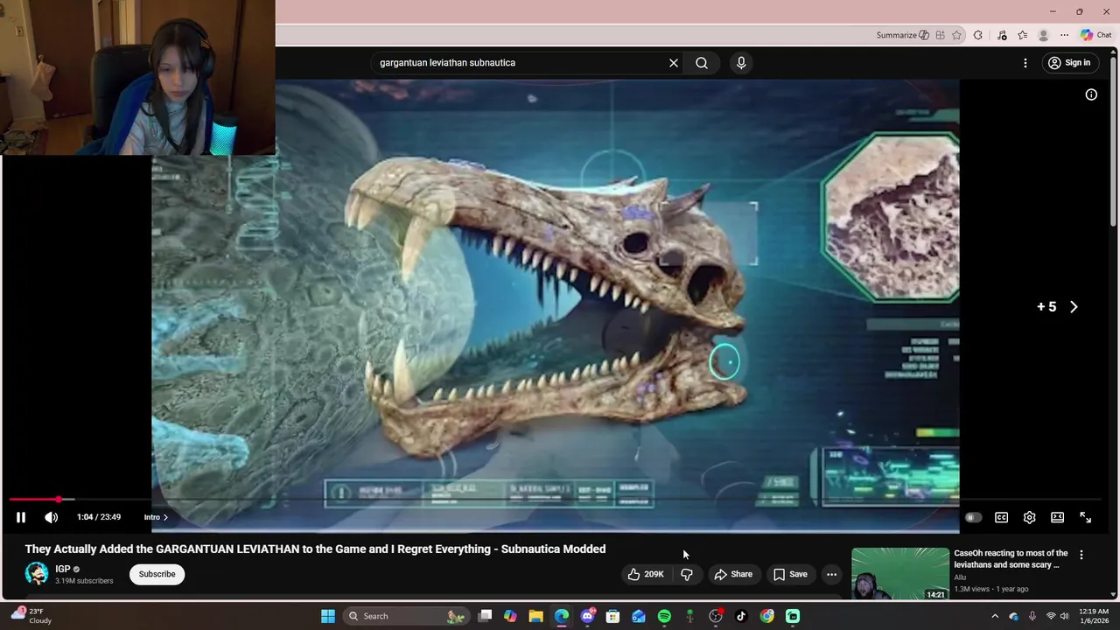This screenshot has height=630, width=1120.
Task: Add this page to favorites star
Action: (956, 35)
